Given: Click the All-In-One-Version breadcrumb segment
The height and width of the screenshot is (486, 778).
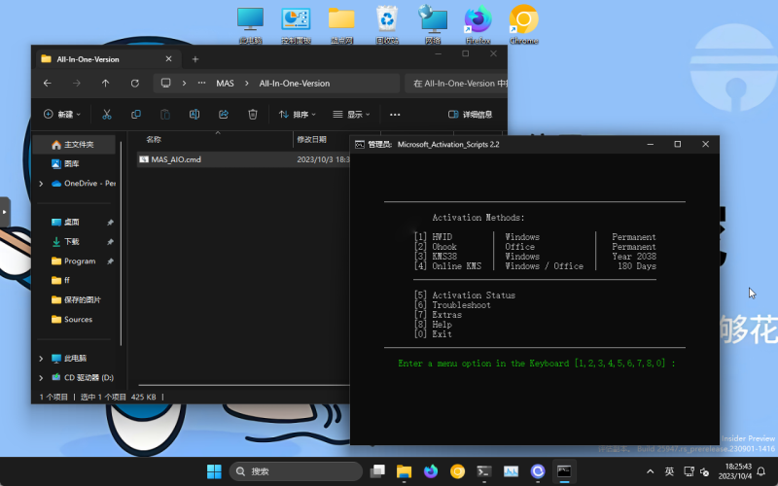Looking at the screenshot, I should (295, 84).
